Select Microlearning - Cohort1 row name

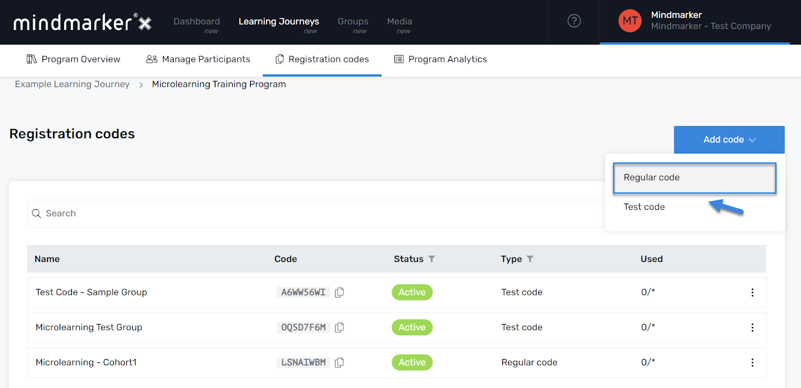click(x=86, y=362)
